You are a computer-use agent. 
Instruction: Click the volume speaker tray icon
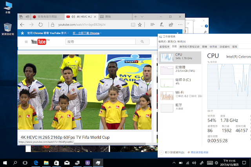click(194, 163)
